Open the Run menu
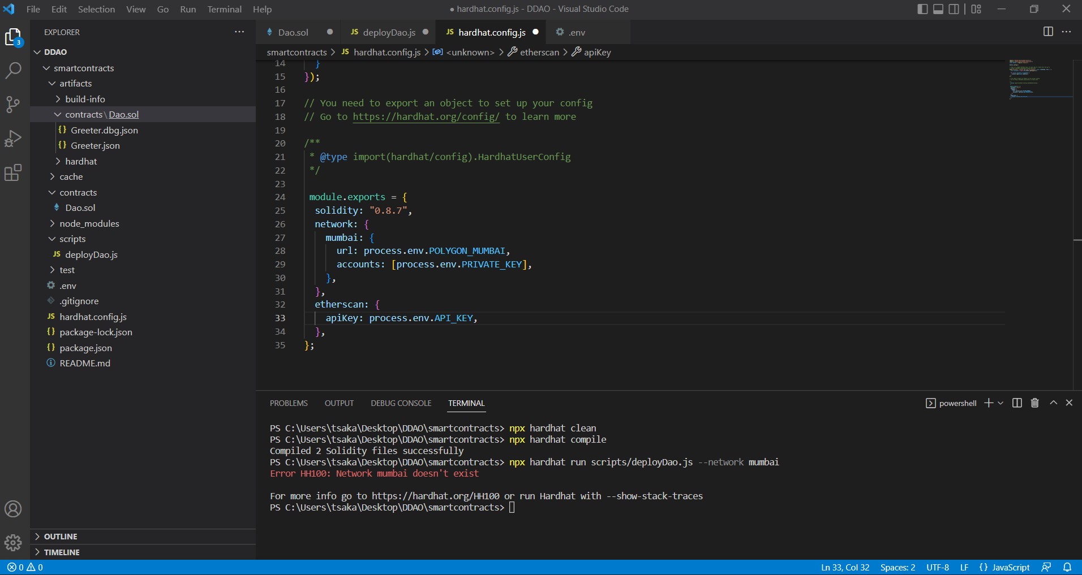Screen dimensions: 1082x575 tap(188, 9)
